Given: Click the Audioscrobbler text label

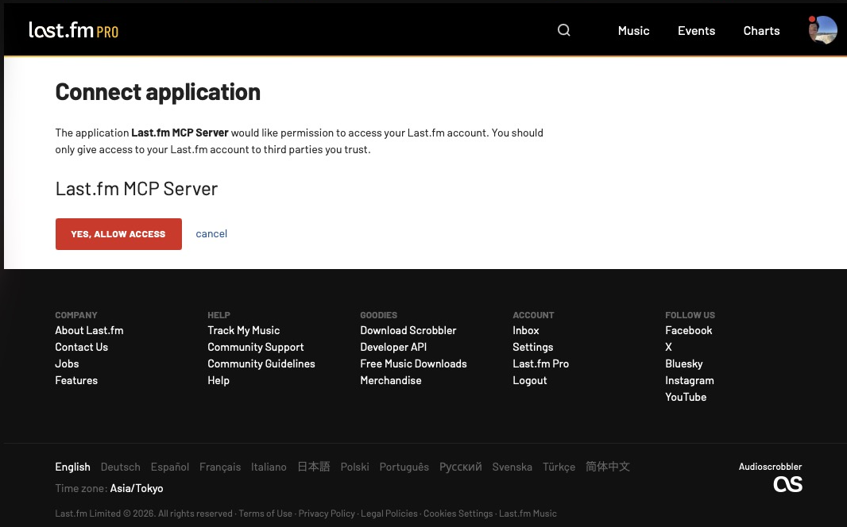Looking at the screenshot, I should [x=770, y=467].
